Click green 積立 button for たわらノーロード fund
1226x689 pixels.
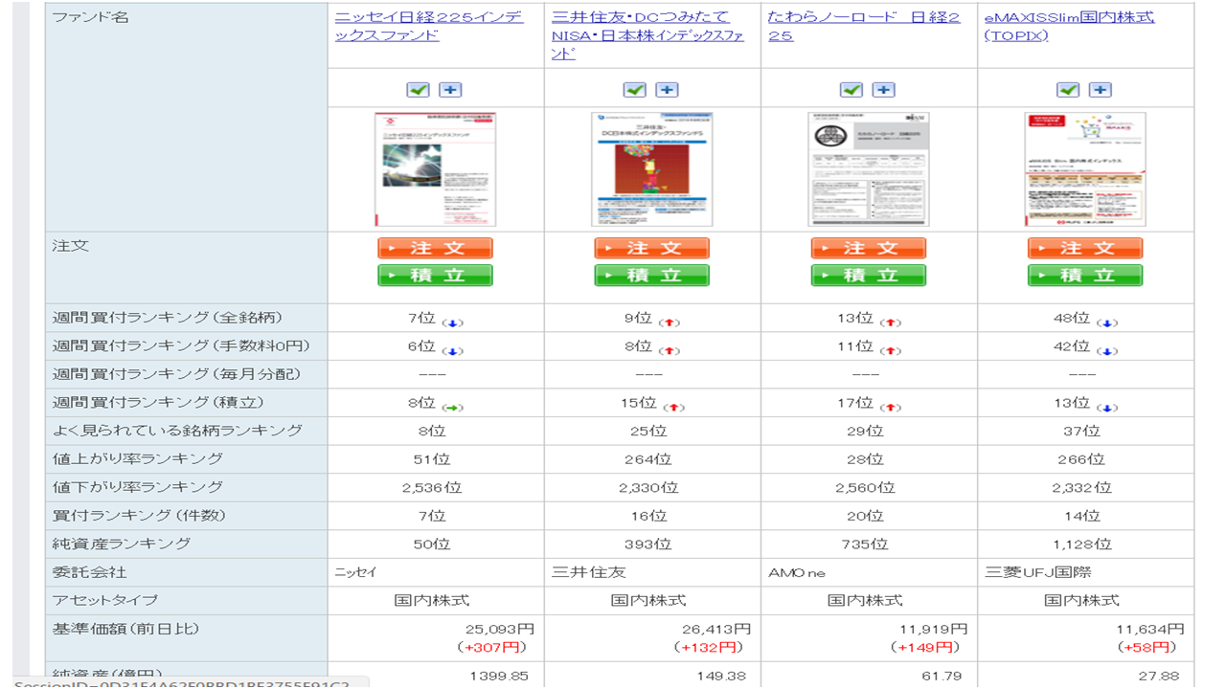tap(869, 276)
